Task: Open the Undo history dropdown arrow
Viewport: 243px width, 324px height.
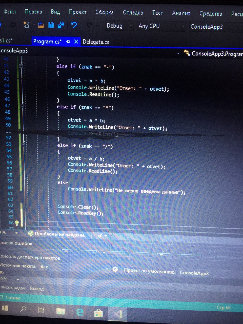Action: coord(82,25)
